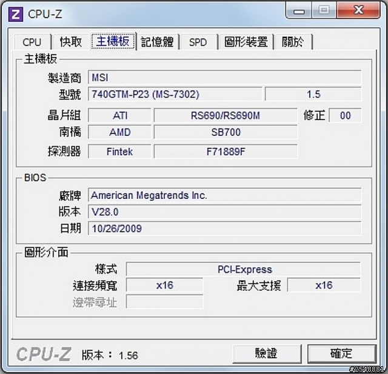Switch to the CPU tab
This screenshot has height=374, width=388.
coord(32,42)
